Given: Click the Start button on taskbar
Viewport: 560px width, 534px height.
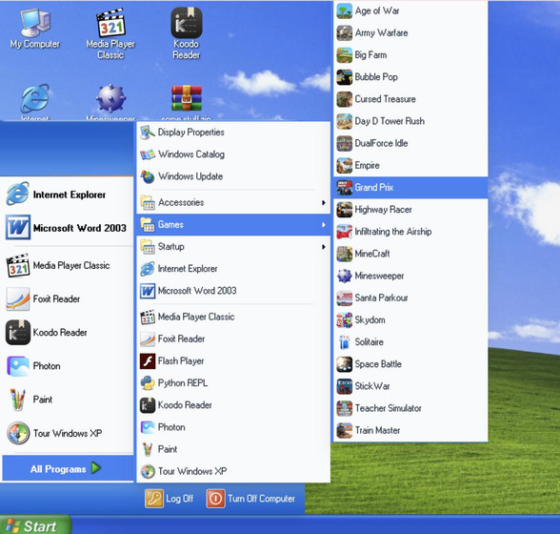Looking at the screenshot, I should tap(35, 525).
